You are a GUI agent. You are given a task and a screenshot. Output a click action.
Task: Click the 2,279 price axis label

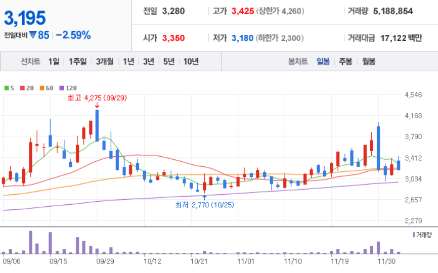tap(413, 221)
